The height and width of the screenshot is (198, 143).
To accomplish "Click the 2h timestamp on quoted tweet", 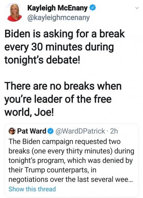I will [x=114, y=131].
